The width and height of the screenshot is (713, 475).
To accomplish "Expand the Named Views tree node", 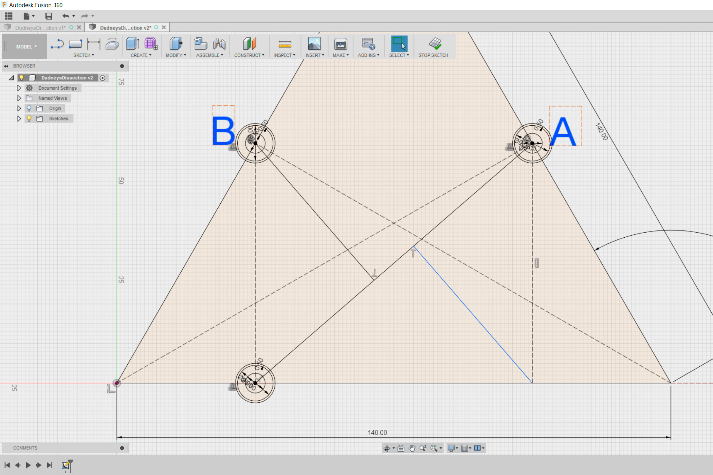I will pyautogui.click(x=19, y=98).
